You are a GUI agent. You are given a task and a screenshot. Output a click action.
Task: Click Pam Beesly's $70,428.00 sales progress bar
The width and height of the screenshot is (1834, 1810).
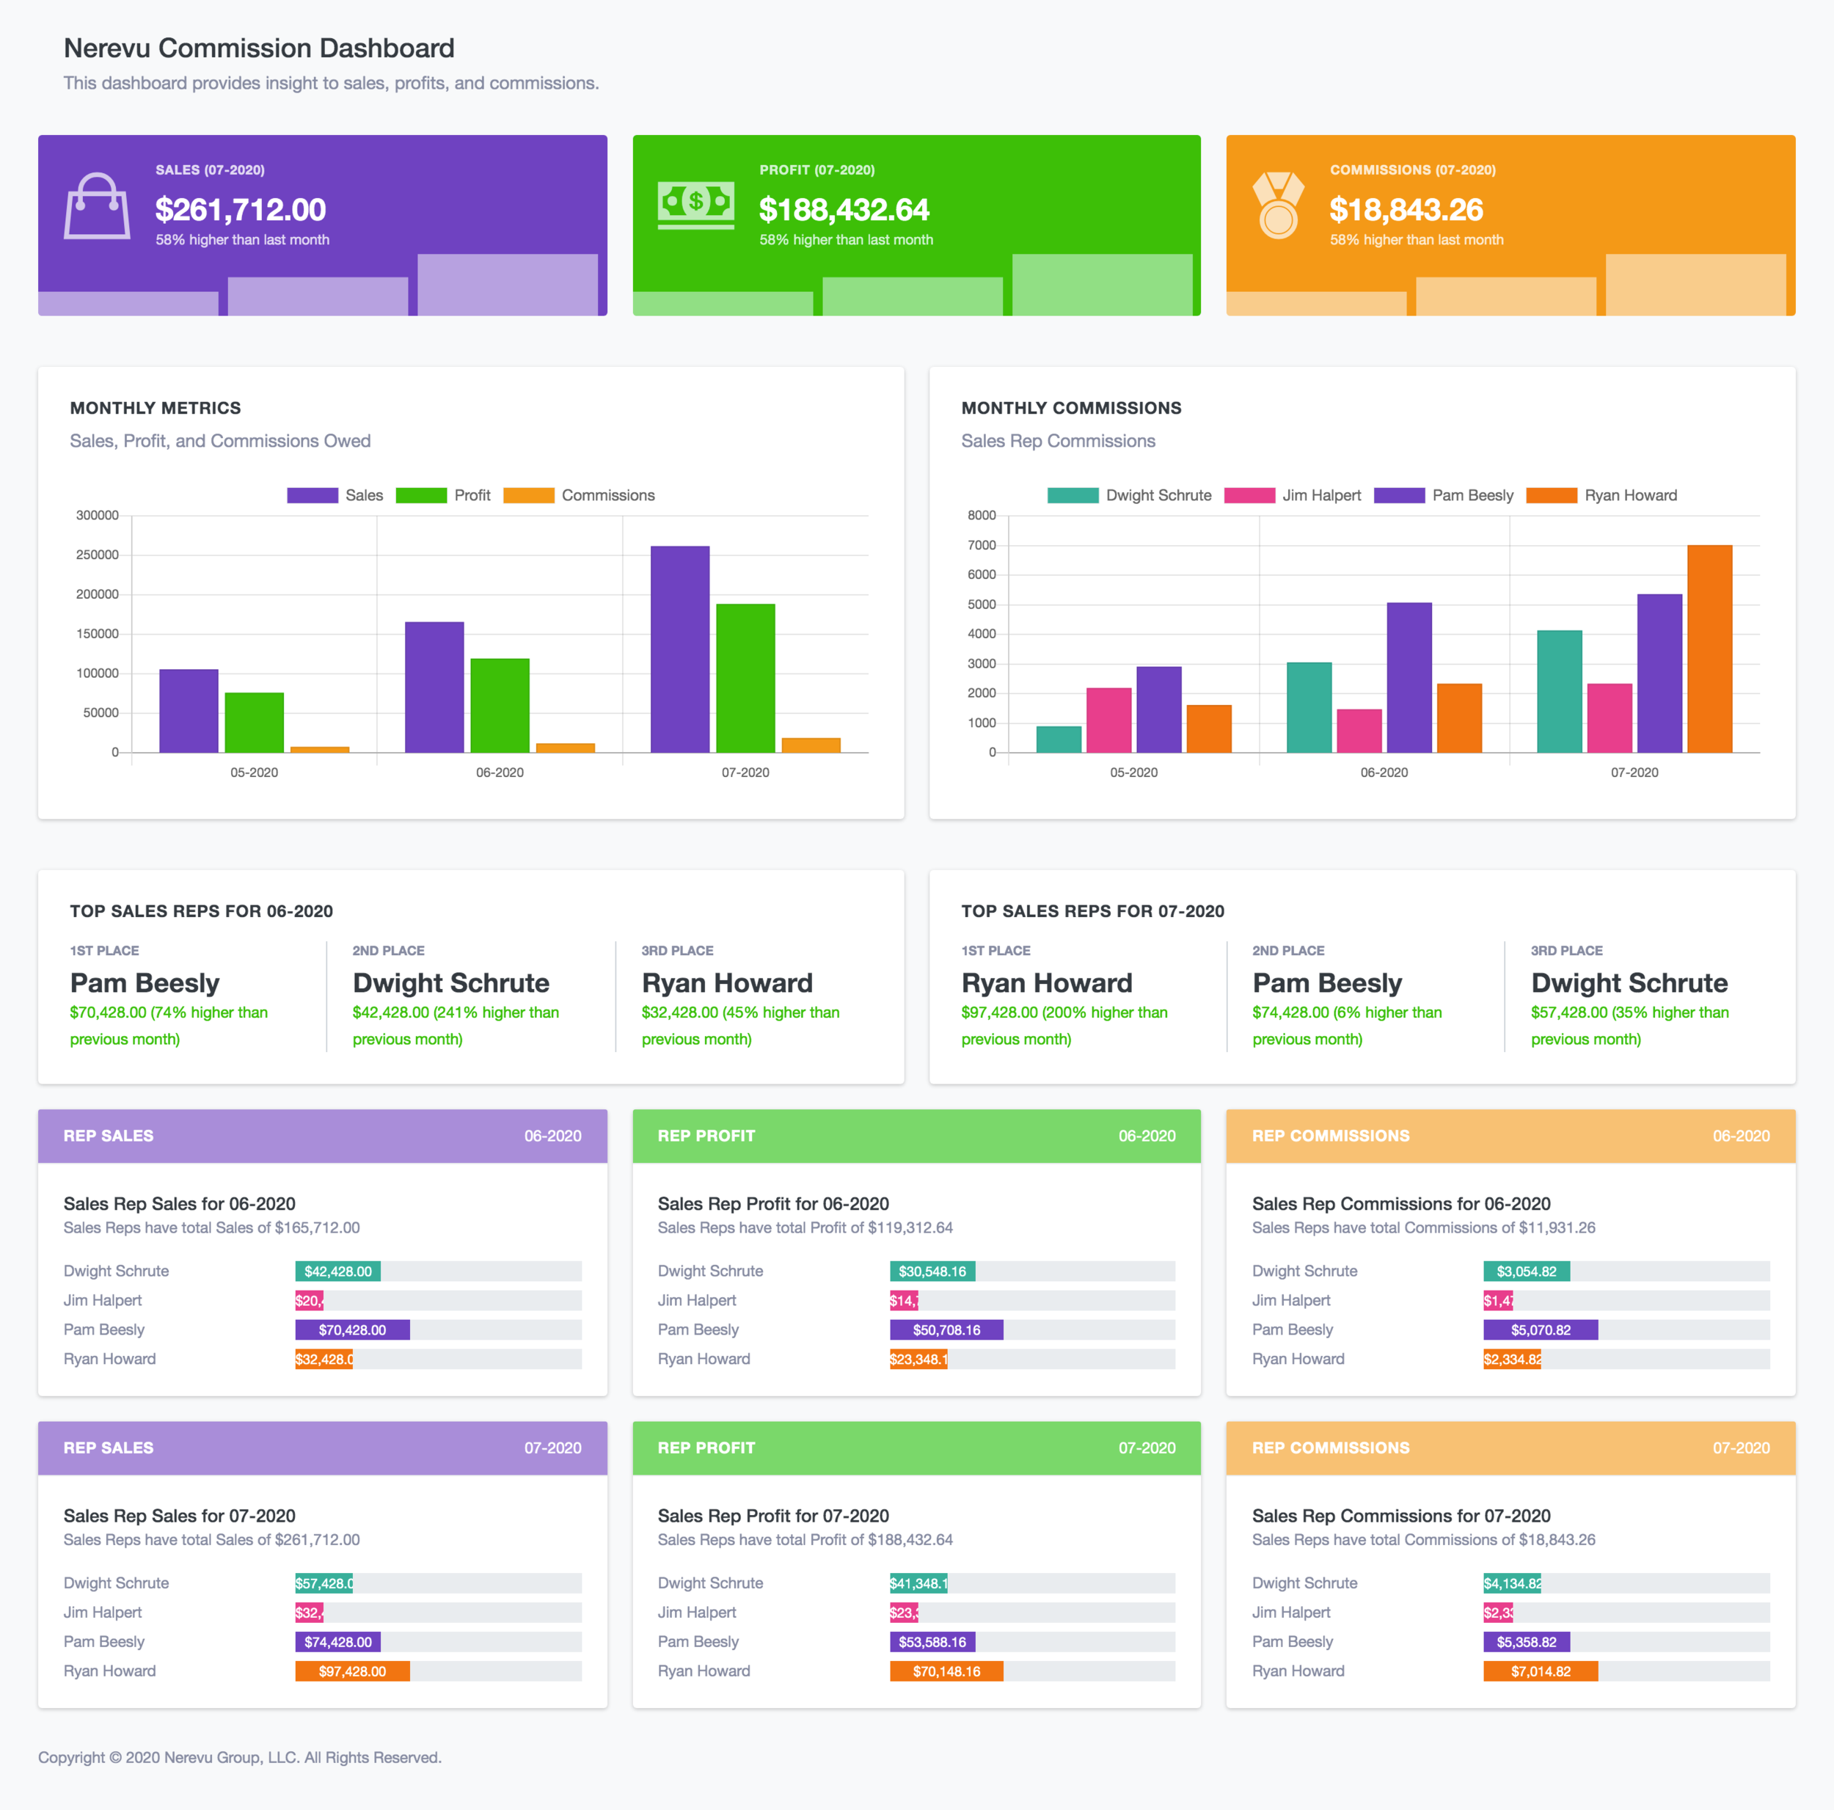pyautogui.click(x=352, y=1329)
